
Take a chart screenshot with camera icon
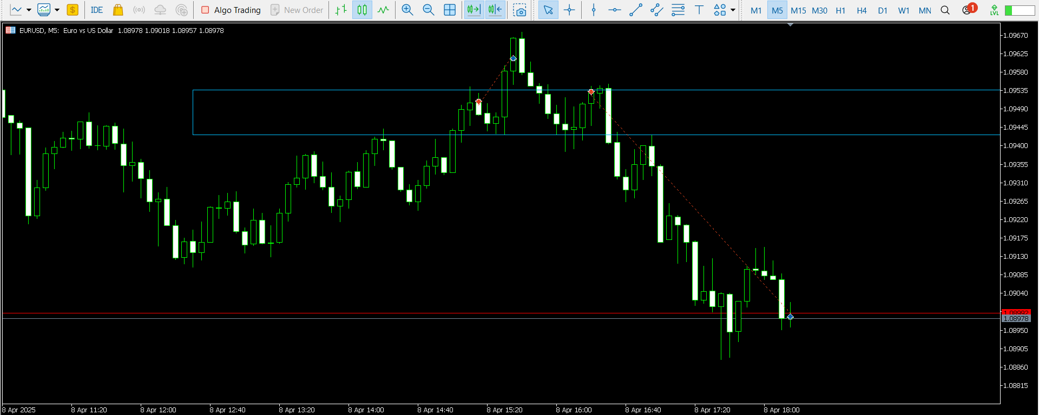(x=519, y=10)
